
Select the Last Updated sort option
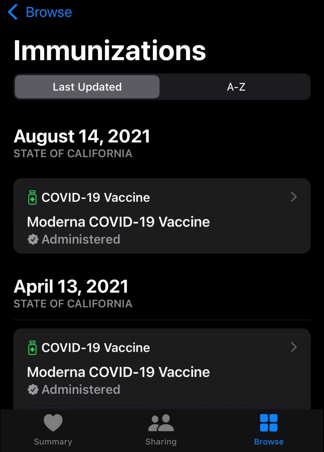click(87, 87)
